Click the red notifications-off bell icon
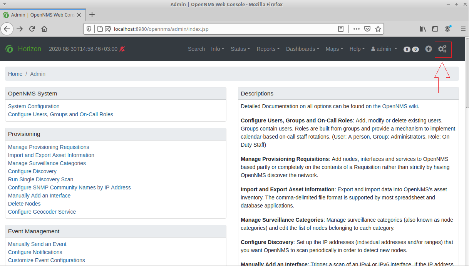This screenshot has height=266, width=469. [122, 49]
